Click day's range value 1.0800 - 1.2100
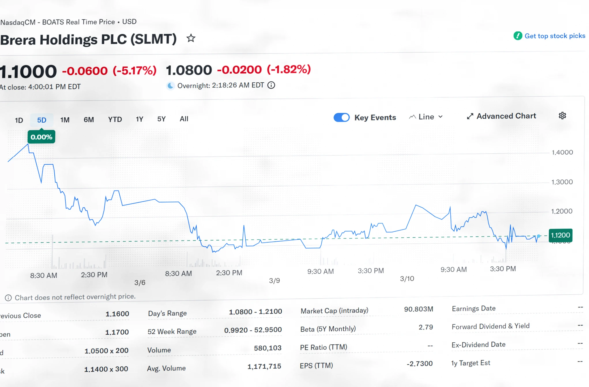589x387 pixels. (255, 312)
